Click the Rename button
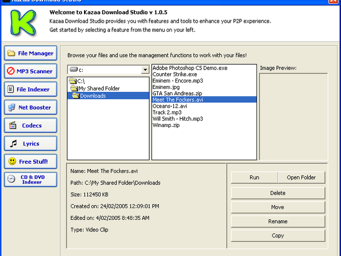Viewport: 341px width, 256px height. (278, 221)
